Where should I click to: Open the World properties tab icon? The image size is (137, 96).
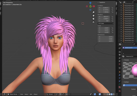pos(119,64)
